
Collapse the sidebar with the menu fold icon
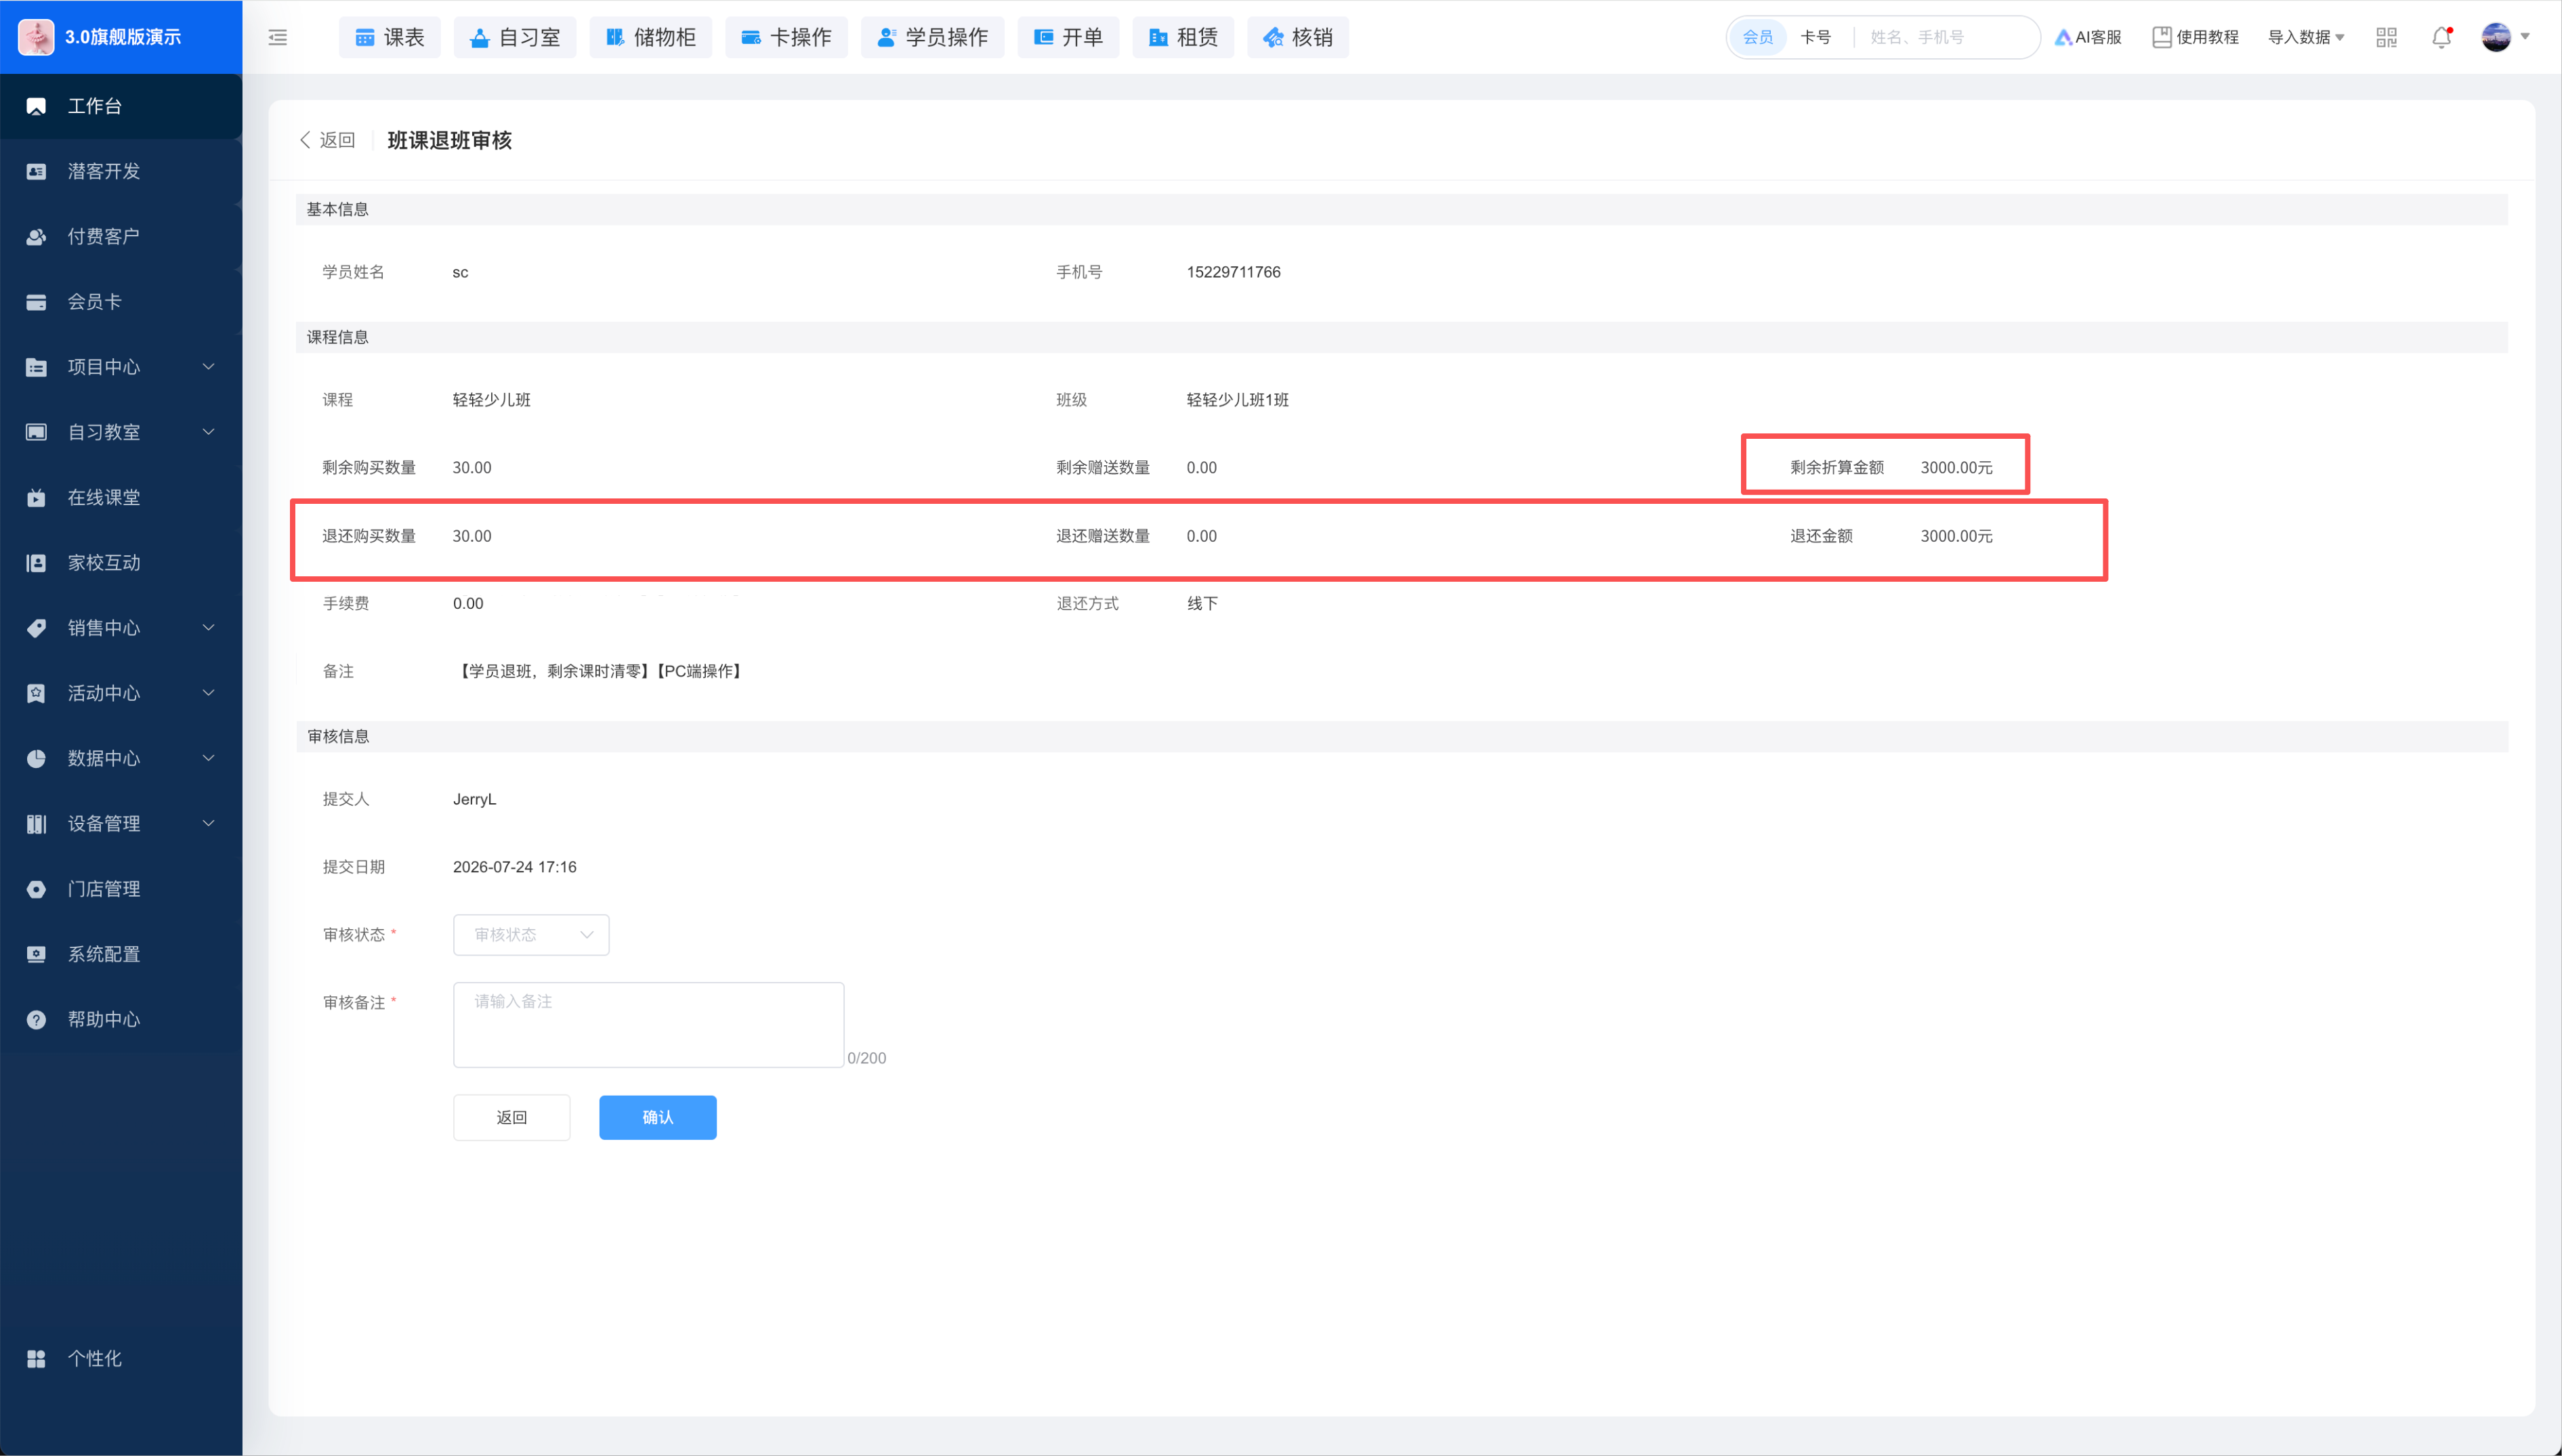278,37
